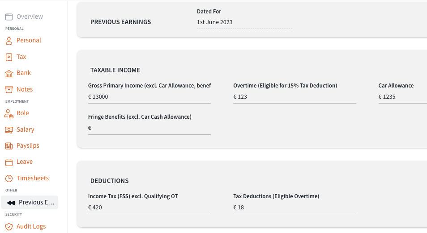Open the Role briefcase-person icon
This screenshot has width=427, height=233.
(x=9, y=113)
